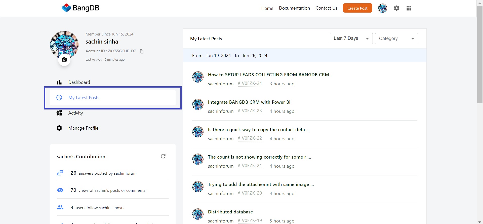
Task: Open post Distributed database
Action: (230, 212)
